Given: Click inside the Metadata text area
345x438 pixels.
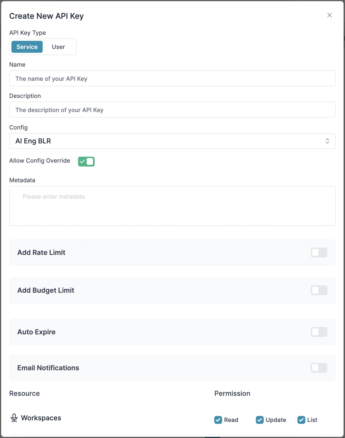Looking at the screenshot, I should (x=172, y=206).
